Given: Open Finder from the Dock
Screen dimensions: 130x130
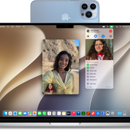Looking at the screenshot, I should click(6, 113).
